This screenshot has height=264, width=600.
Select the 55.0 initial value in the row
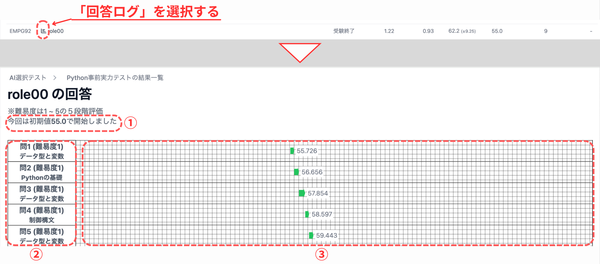click(496, 31)
